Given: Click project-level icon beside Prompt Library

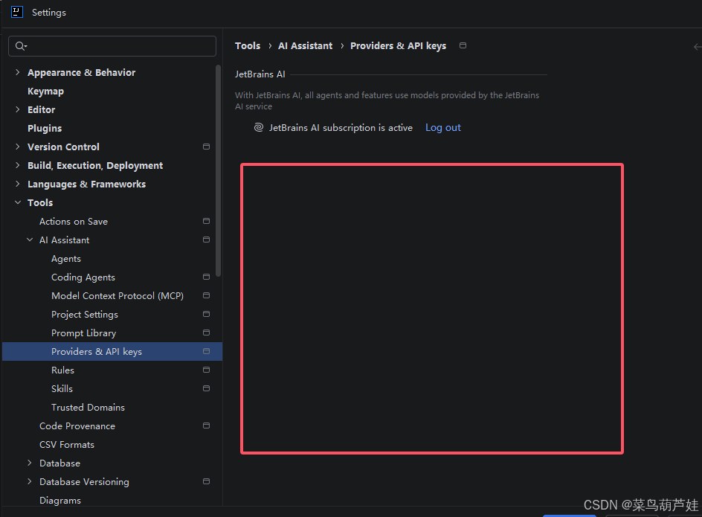Looking at the screenshot, I should (207, 333).
